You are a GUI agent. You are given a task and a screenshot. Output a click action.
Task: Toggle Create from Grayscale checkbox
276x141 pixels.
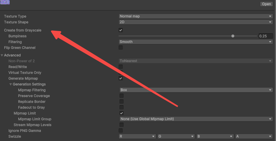121,30
